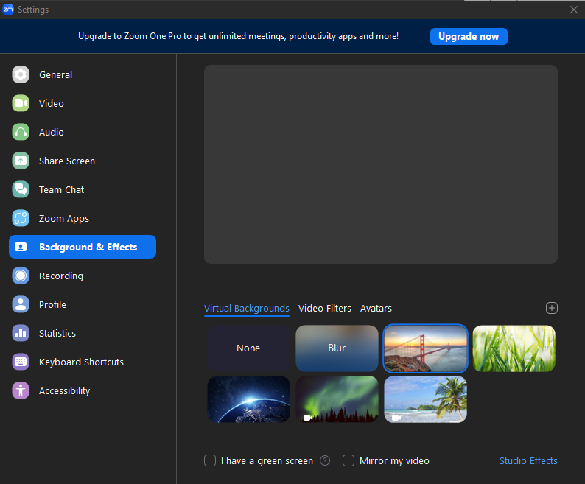Select the Video camera icon in sidebar
This screenshot has width=585, height=484.
click(x=21, y=103)
